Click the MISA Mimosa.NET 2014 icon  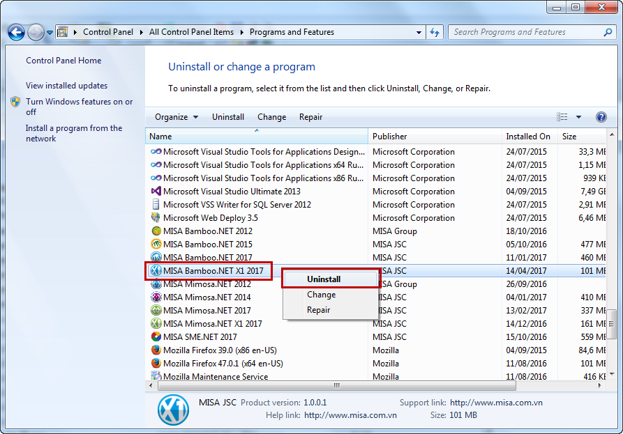[156, 297]
